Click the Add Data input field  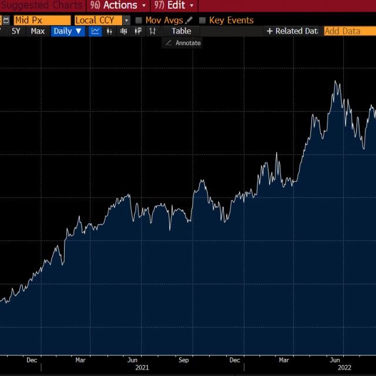(x=349, y=31)
